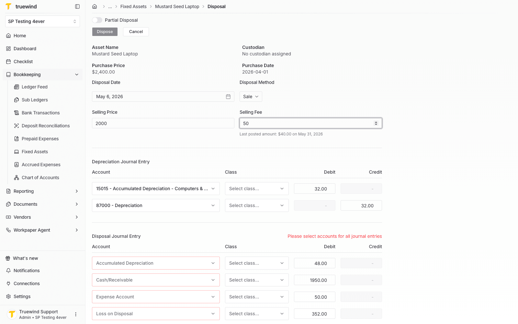Click the Sub Ledgers icon
Screen dimensions: 518x324
17,100
